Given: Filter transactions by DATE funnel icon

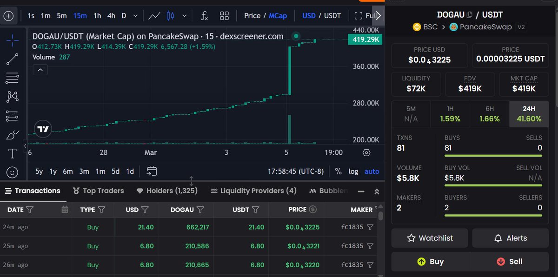Looking at the screenshot, I should click(x=30, y=210).
